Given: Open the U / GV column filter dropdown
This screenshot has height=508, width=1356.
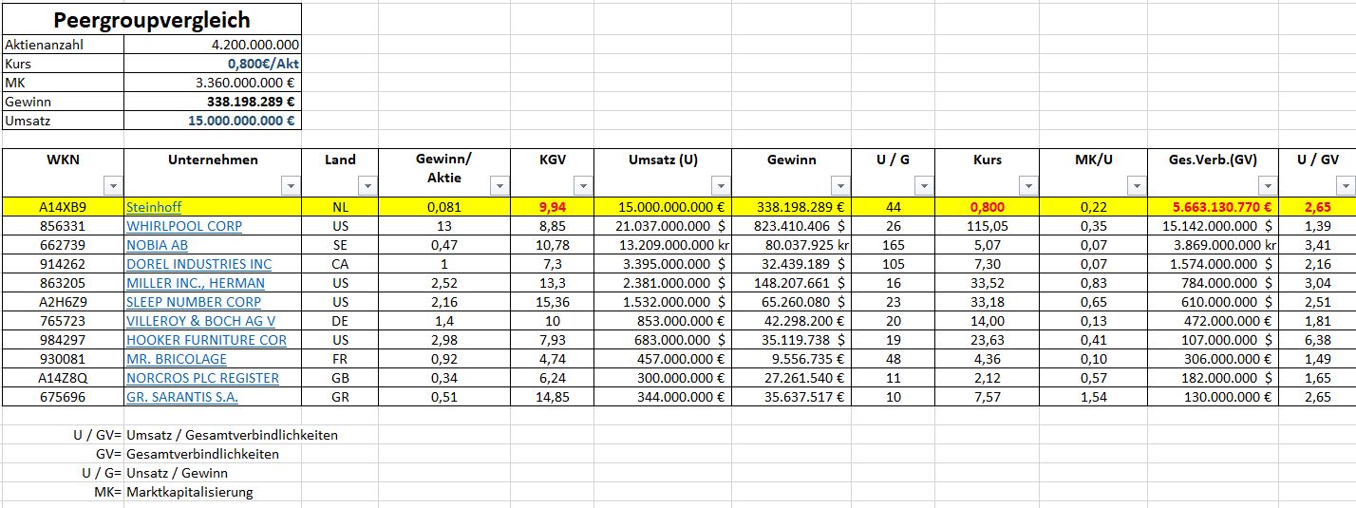Looking at the screenshot, I should coord(1347,186).
